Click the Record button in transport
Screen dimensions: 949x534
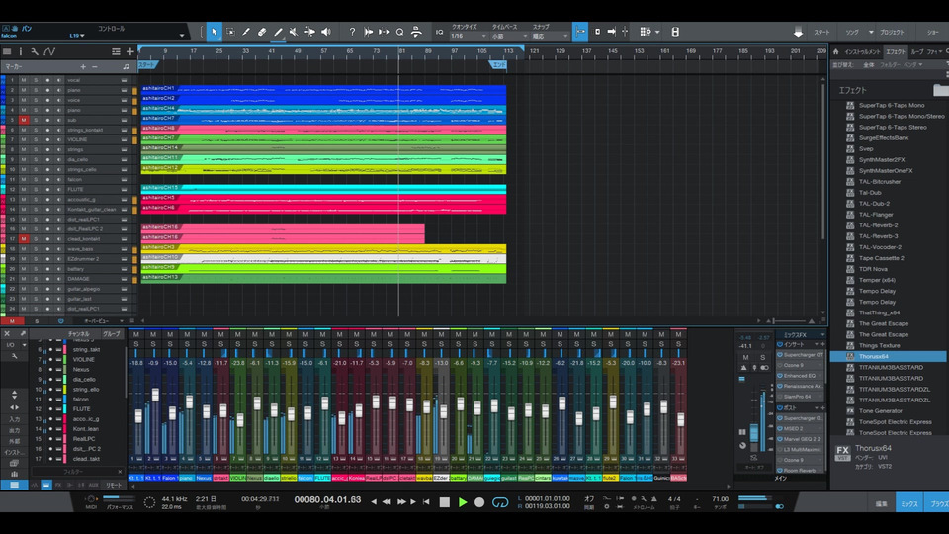coord(479,502)
